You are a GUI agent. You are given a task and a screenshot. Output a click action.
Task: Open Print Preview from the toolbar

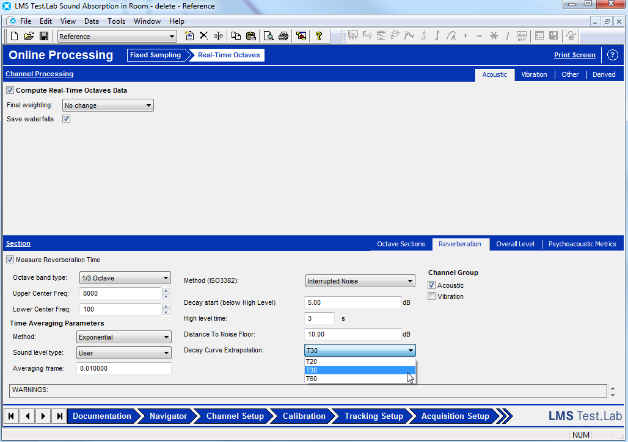[269, 36]
